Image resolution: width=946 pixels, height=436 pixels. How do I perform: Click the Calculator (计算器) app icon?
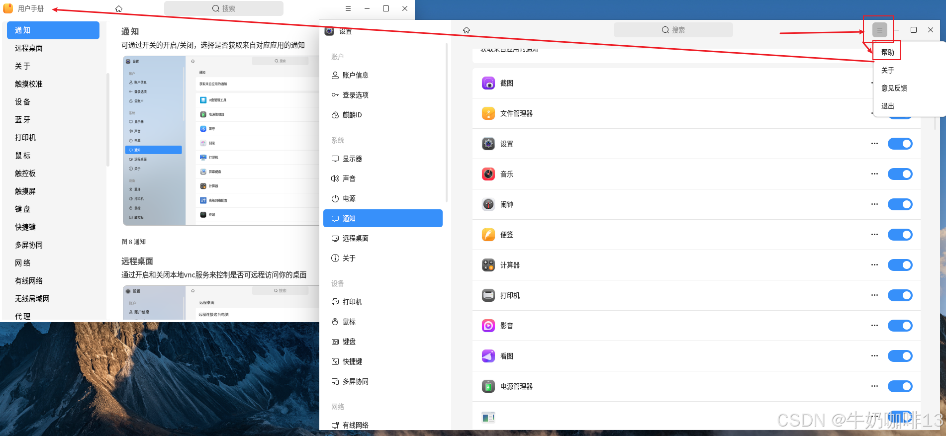488,265
